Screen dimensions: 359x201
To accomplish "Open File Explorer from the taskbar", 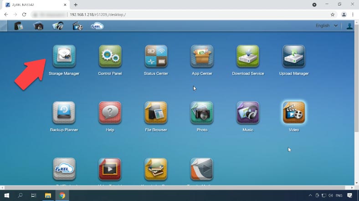I will click(48, 196).
